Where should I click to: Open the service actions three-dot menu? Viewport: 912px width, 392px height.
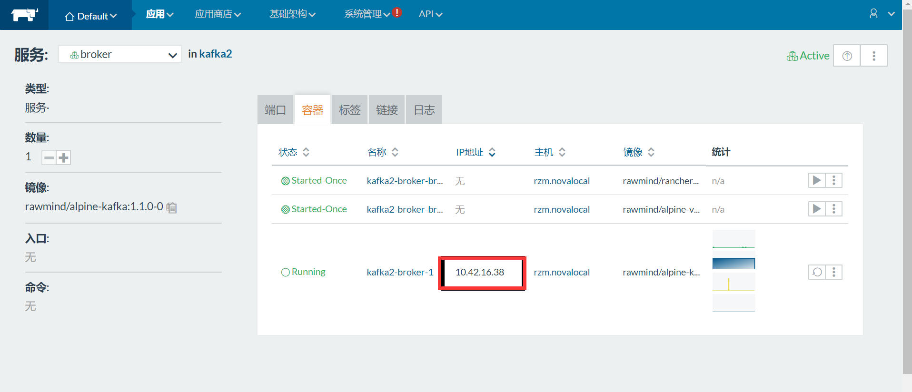tap(874, 56)
